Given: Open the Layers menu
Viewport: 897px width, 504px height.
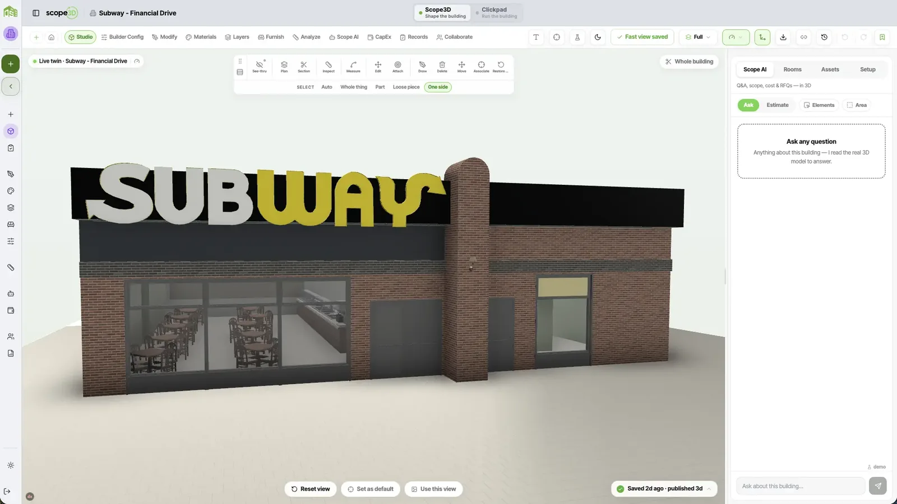Looking at the screenshot, I should tap(237, 37).
